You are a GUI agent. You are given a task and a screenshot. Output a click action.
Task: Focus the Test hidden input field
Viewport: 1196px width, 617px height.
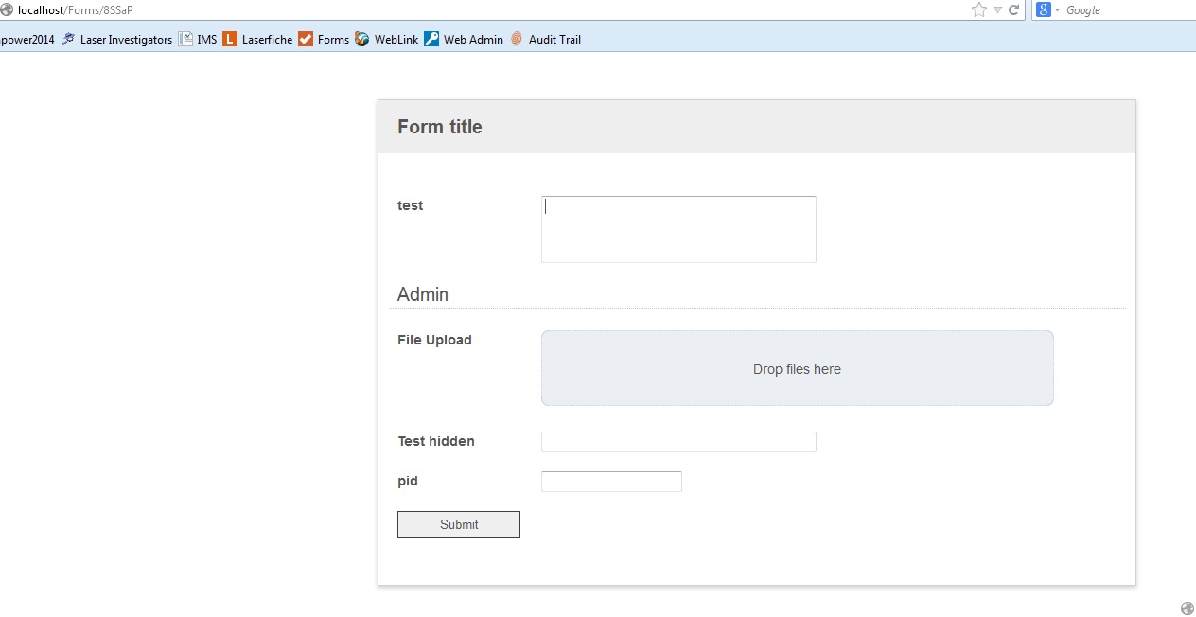pos(678,442)
